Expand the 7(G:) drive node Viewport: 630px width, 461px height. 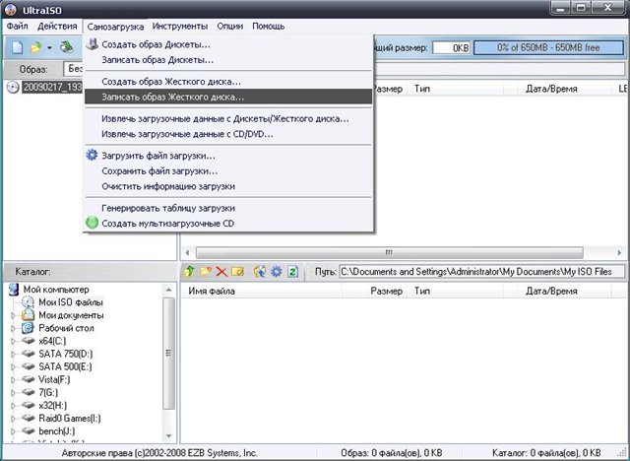[13, 393]
